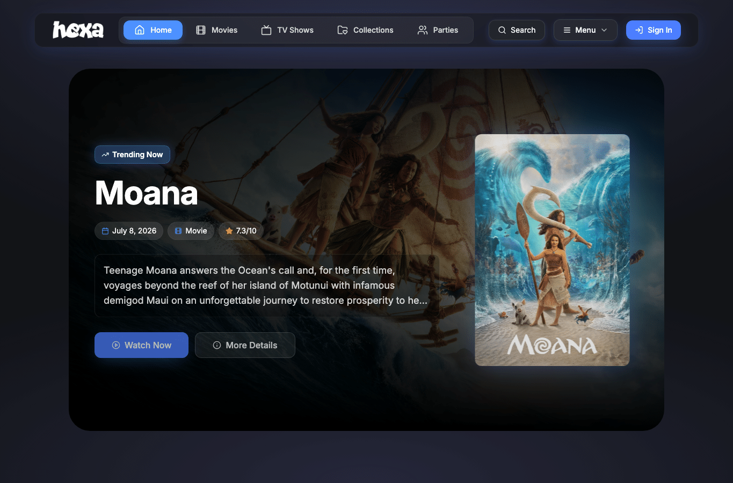733x483 pixels.
Task: Click the hexa logo
Action: [x=78, y=30]
